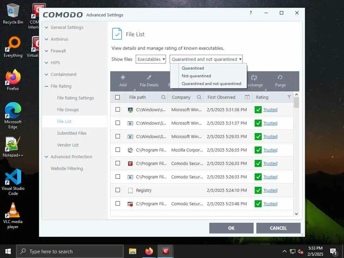Image resolution: width=344 pixels, height=258 pixels.
Task: Open Notepad++ desktop shortcut
Action: 13,147
